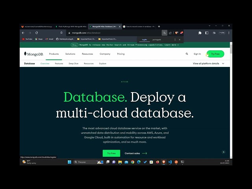
Task: Open the weather widget on taskbar
Action: click(x=29, y=162)
